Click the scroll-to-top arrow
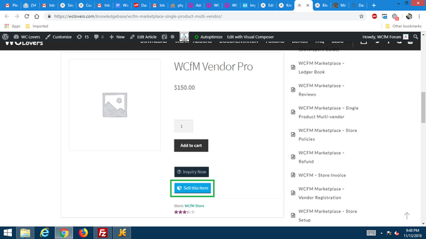The image size is (426, 239). 407,216
